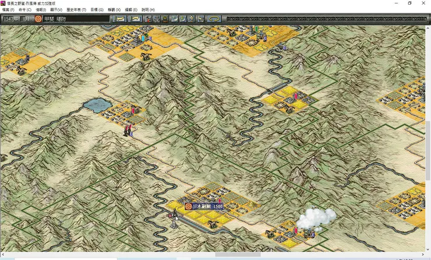431x260 pixels.
Task: Click the samurai helmet toolbar icon
Action: 165,19
